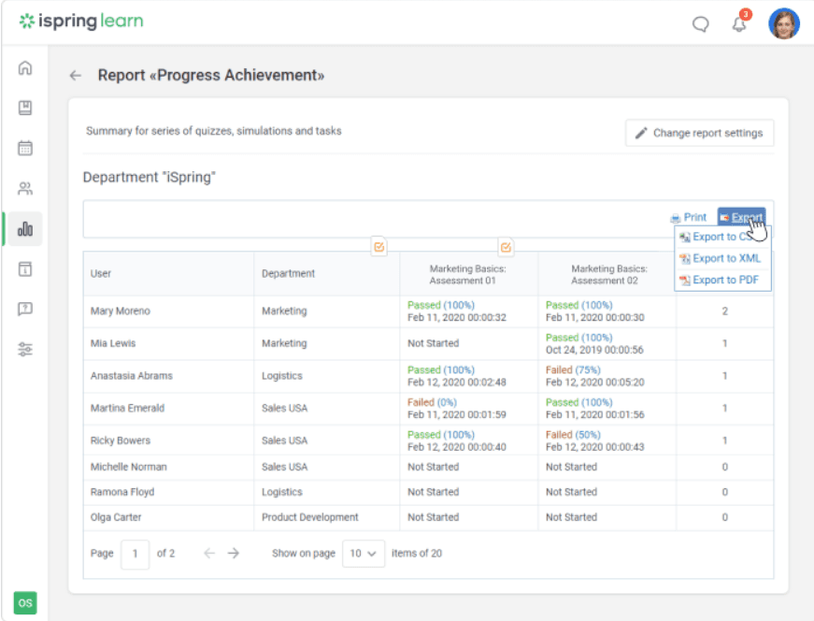This screenshot has width=814, height=621.
Task: Toggle checkbox above Marketing Basics Assessment 02
Action: pyautogui.click(x=506, y=247)
